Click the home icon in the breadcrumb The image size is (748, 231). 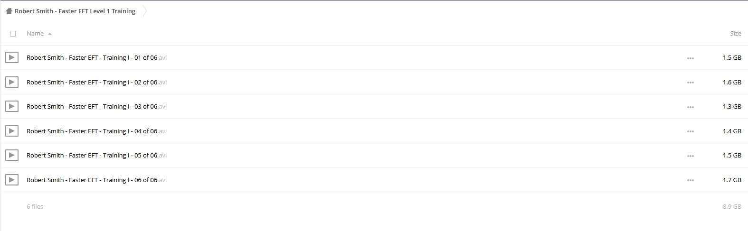coord(9,11)
